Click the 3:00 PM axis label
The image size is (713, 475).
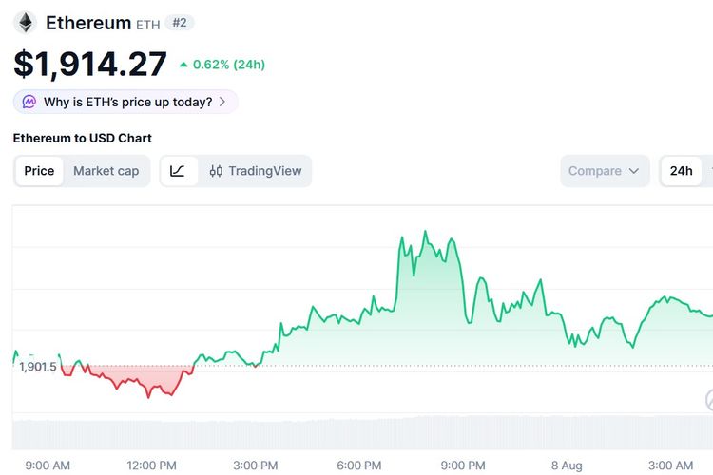click(256, 465)
